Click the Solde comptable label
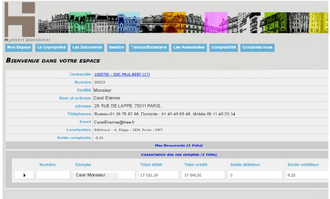Viewport: 330px width, 199px height. 74,138
